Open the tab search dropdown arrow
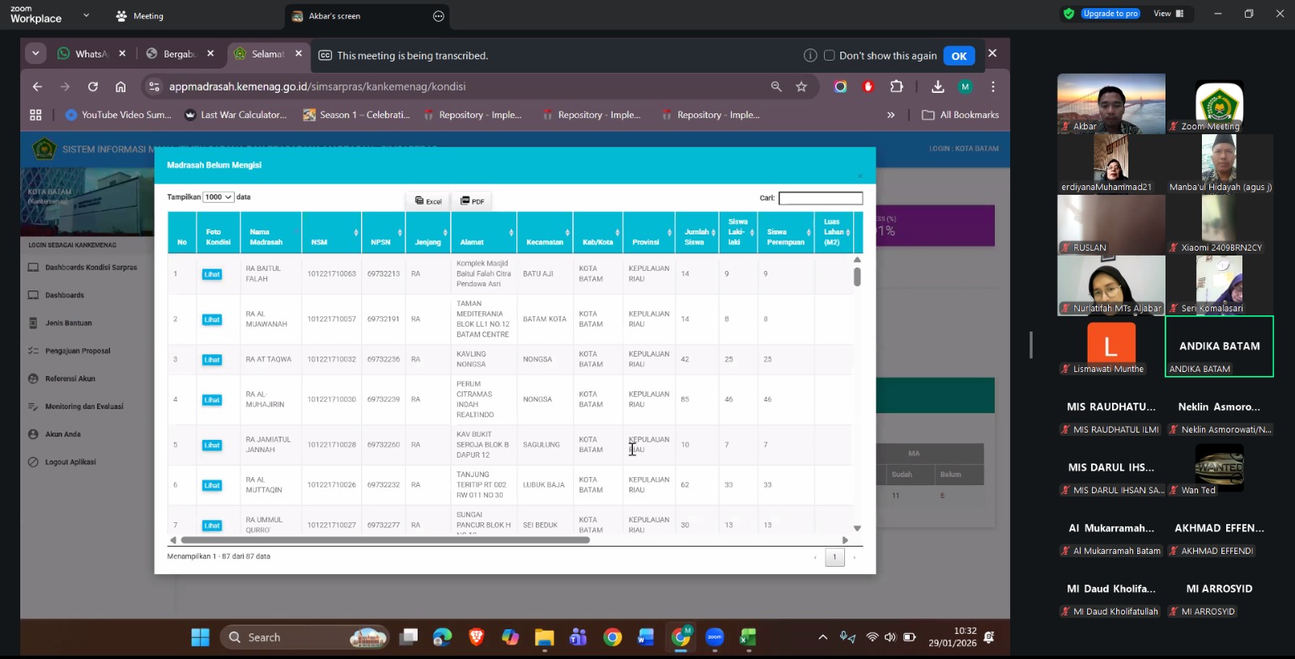Viewport: 1295px width, 659px height. coord(36,53)
